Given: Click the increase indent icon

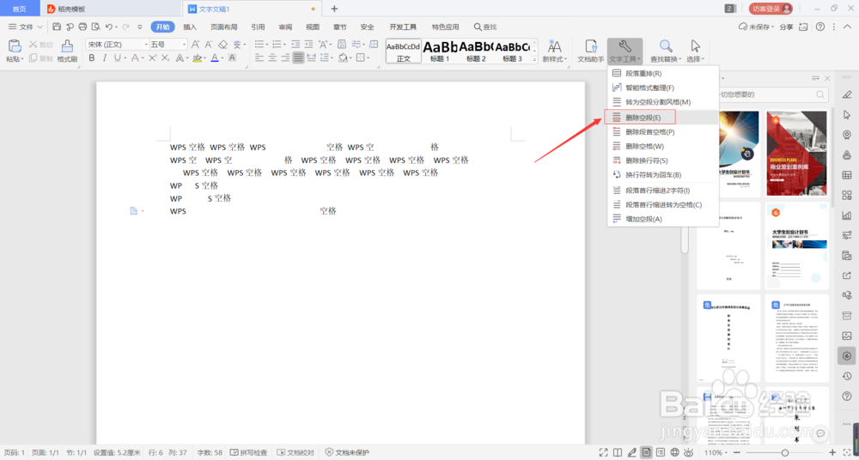Looking at the screenshot, I should click(309, 45).
